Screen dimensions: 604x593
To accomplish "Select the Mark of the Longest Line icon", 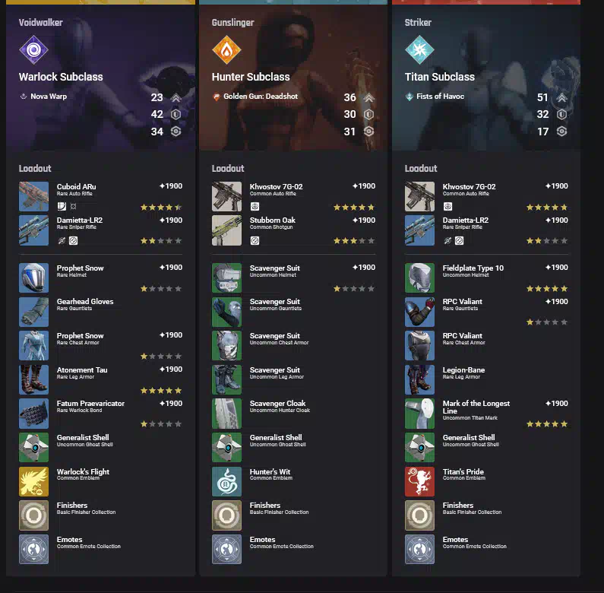I will pos(420,414).
